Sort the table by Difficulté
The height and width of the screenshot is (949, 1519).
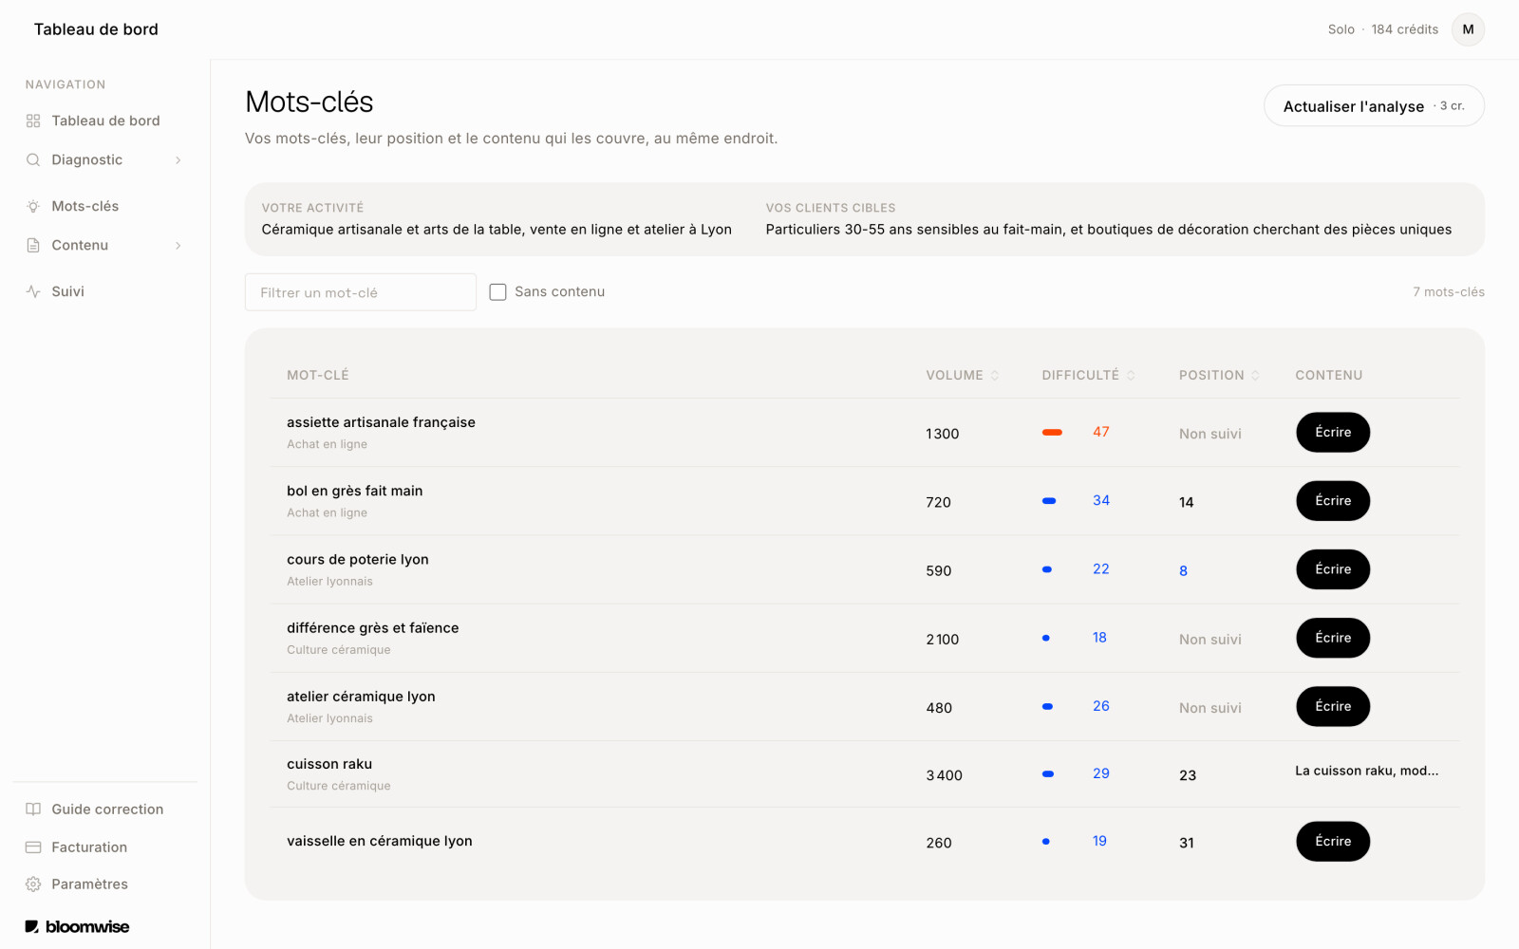1088,376
